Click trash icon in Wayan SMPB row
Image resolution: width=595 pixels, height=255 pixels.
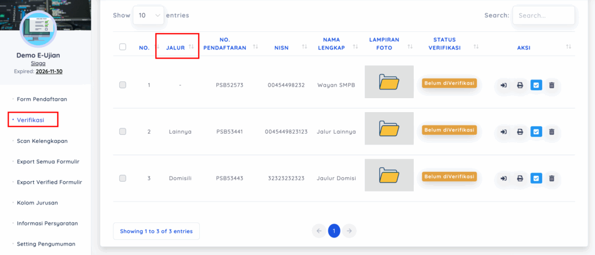pos(551,85)
